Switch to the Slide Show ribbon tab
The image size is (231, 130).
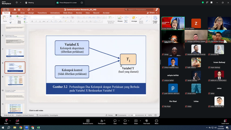(x=68, y=13)
